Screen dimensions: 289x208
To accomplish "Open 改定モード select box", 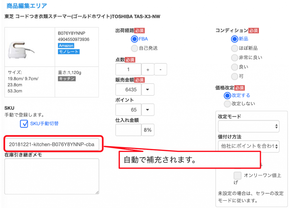I will [x=249, y=126].
